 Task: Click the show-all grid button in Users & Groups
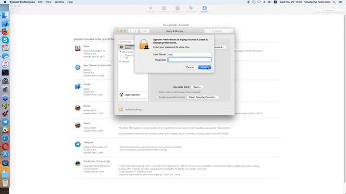(145, 31)
